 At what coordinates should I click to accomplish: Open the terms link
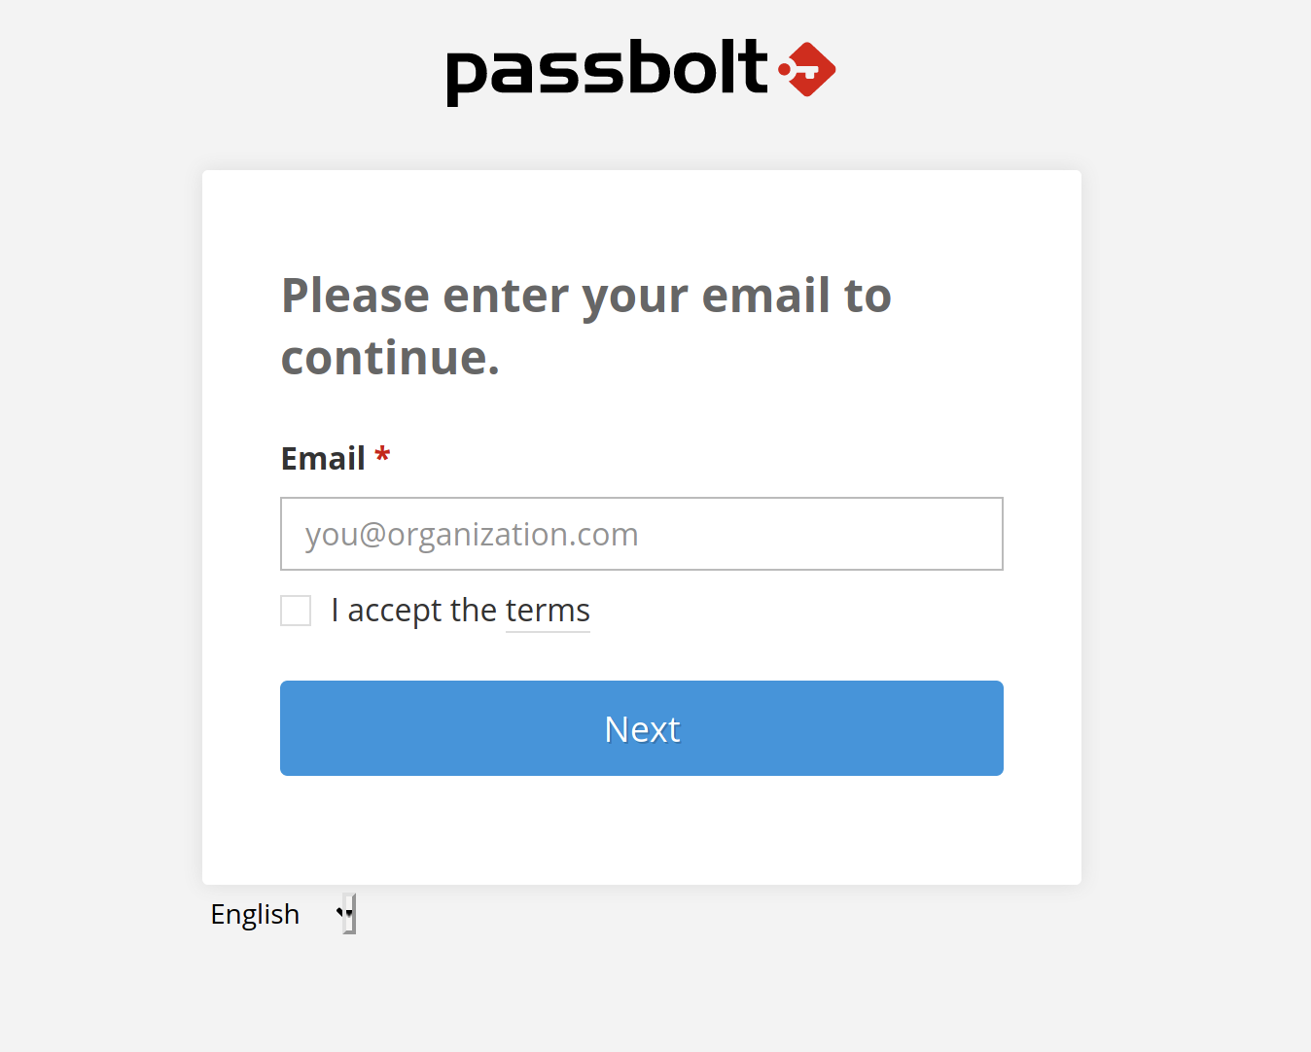click(548, 611)
